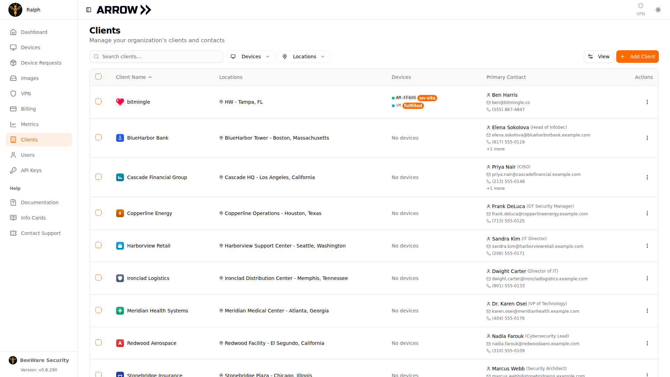Click the Harborview Retail bag logo
670x377 pixels.
coord(120,246)
